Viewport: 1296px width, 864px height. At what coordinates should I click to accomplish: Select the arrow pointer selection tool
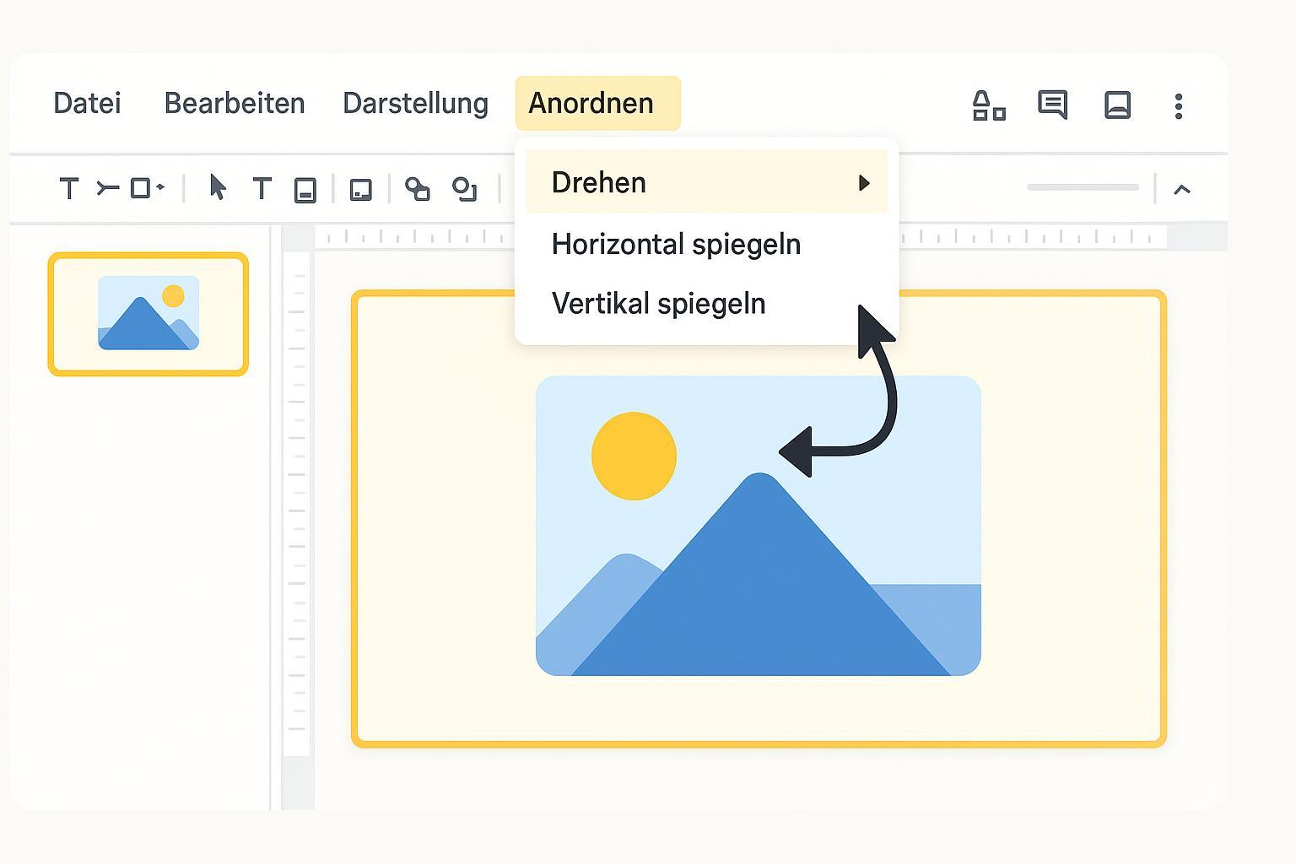[x=218, y=187]
